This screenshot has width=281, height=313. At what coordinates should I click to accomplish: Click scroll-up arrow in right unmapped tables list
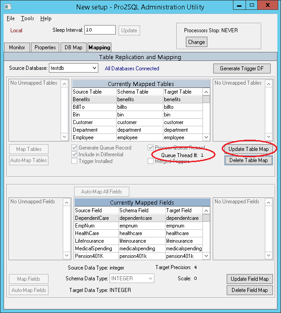[268, 84]
